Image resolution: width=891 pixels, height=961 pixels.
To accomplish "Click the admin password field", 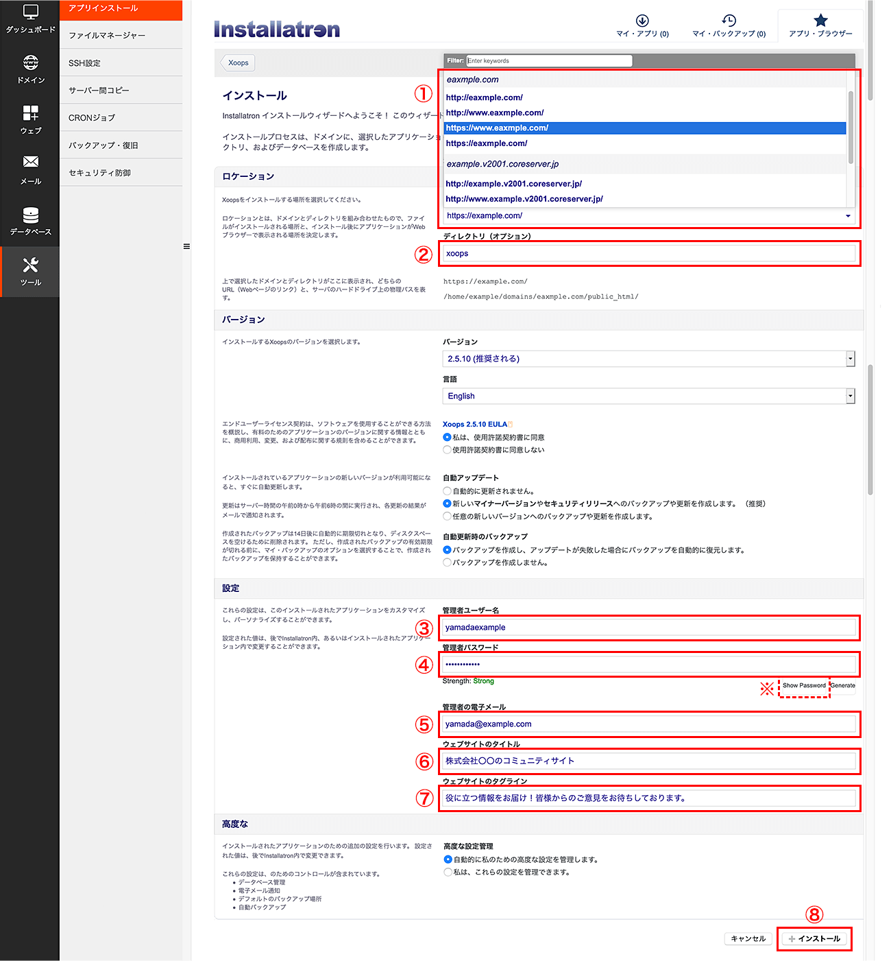I will point(649,664).
